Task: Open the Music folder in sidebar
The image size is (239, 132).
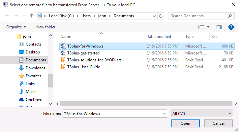Action: point(31,92)
